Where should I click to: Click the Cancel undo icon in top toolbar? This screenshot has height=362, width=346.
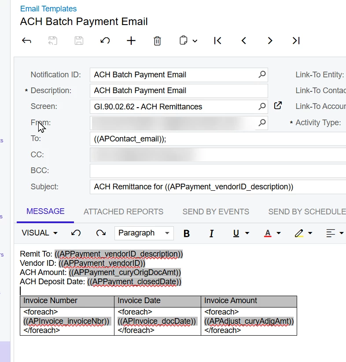105,41
